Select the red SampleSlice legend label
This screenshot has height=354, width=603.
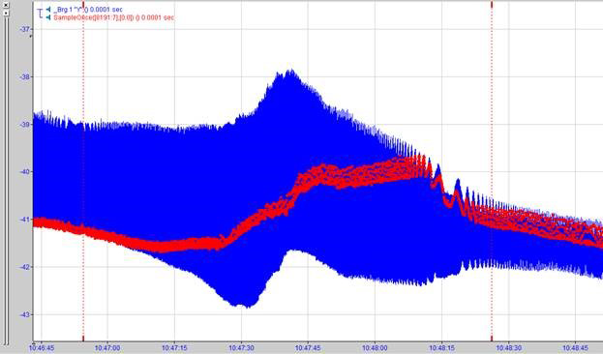point(113,17)
